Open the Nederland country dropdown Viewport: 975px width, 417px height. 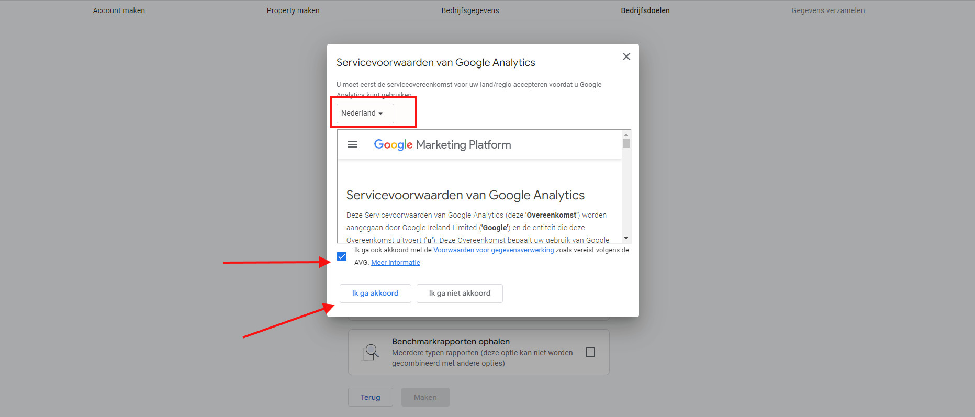pyautogui.click(x=365, y=113)
